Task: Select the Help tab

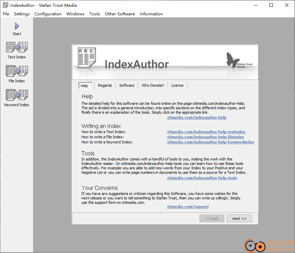Action: click(85, 86)
